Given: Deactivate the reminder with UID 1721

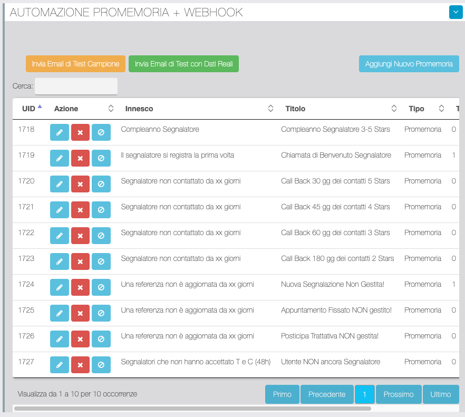Looking at the screenshot, I should (x=101, y=210).
